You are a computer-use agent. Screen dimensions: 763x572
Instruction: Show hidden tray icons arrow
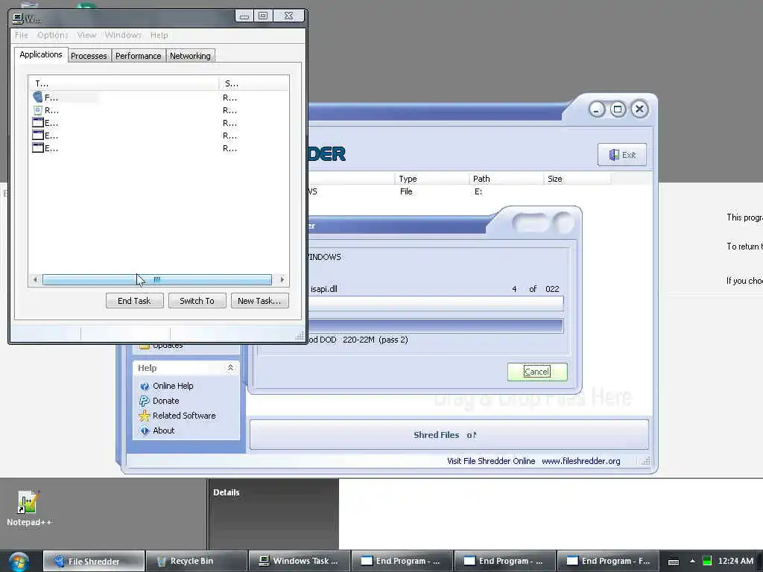click(x=692, y=562)
